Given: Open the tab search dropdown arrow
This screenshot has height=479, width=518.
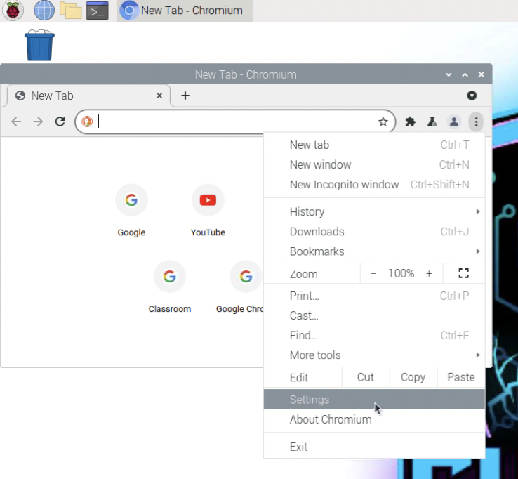Looking at the screenshot, I should 472,96.
